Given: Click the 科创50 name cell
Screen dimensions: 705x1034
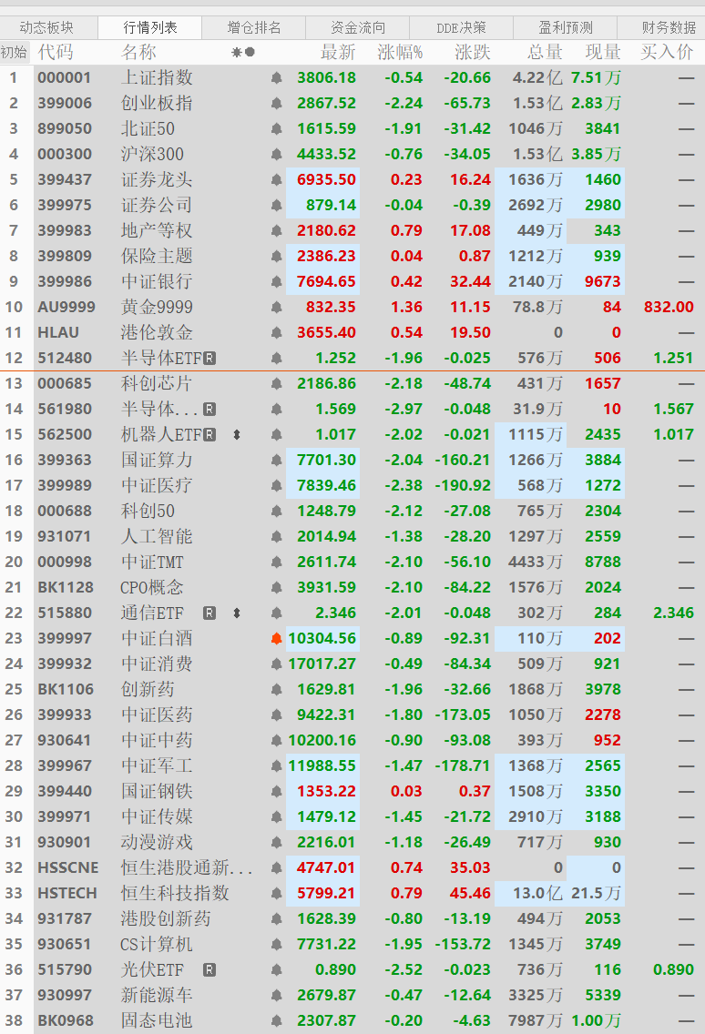Looking at the screenshot, I should coord(148,511).
